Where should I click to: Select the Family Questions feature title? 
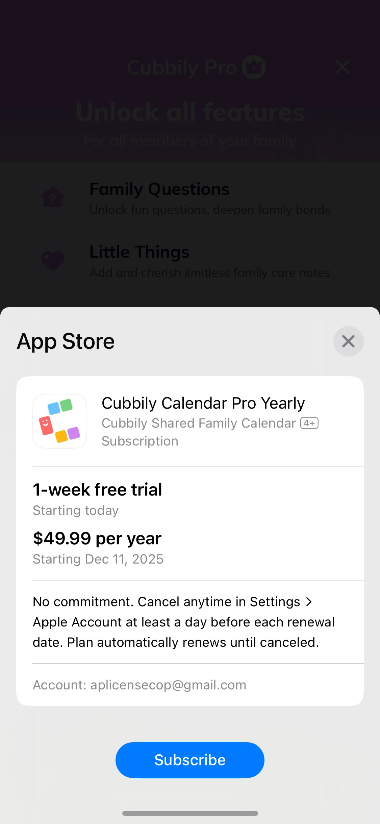click(x=159, y=189)
